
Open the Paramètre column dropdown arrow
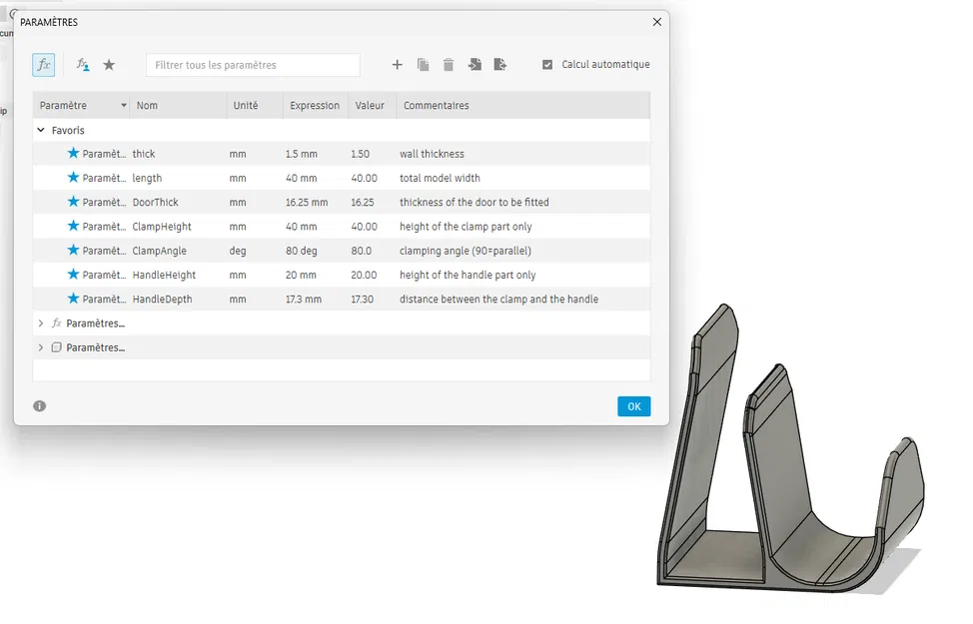(124, 106)
